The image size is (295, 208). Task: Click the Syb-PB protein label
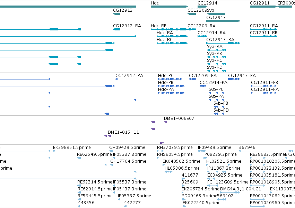click(x=221, y=103)
